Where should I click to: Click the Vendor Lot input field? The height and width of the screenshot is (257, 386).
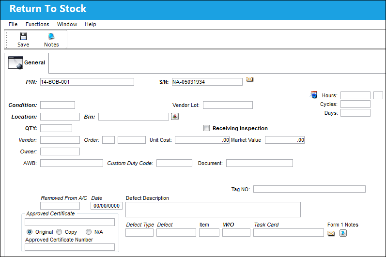pyautogui.click(x=228, y=105)
